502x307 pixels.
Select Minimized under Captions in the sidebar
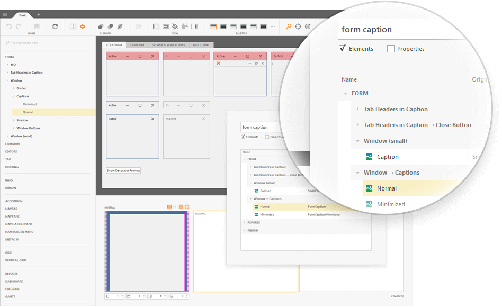tap(30, 104)
